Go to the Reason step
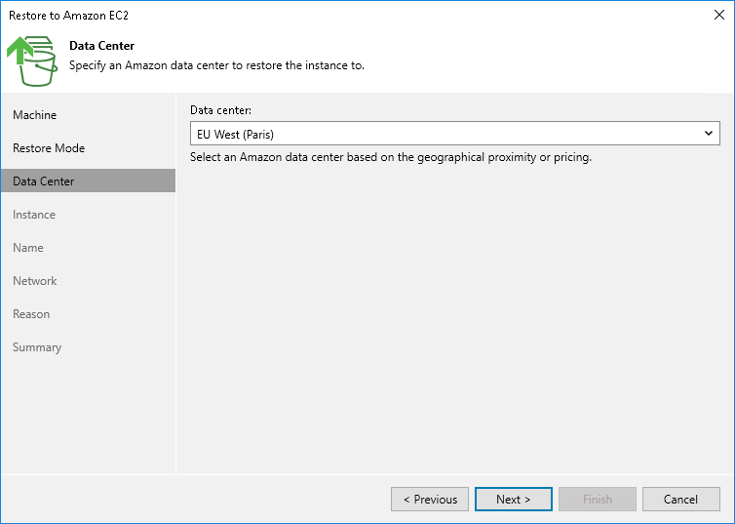The height and width of the screenshot is (524, 735). [x=31, y=314]
